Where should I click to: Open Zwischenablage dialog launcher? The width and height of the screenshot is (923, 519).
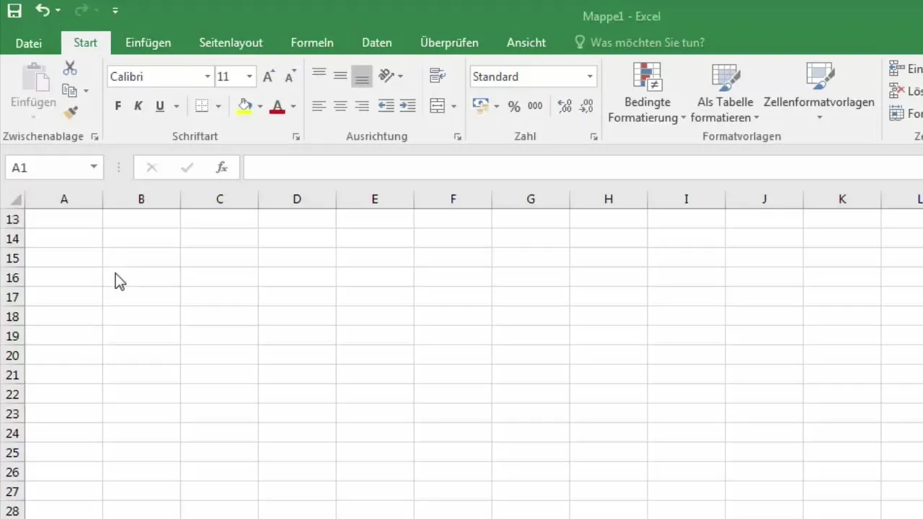pyautogui.click(x=94, y=136)
